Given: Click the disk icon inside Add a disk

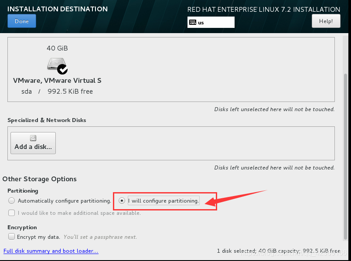Looking at the screenshot, I should pyautogui.click(x=33, y=138).
